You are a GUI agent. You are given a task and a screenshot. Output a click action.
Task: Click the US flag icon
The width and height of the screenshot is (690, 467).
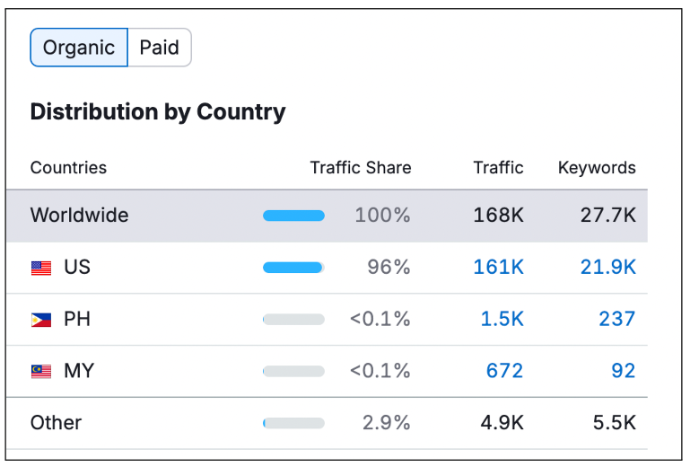click(x=41, y=268)
